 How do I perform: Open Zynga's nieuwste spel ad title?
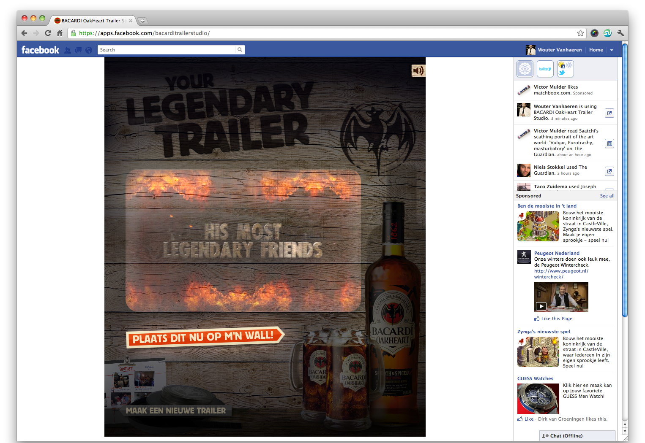pos(544,332)
